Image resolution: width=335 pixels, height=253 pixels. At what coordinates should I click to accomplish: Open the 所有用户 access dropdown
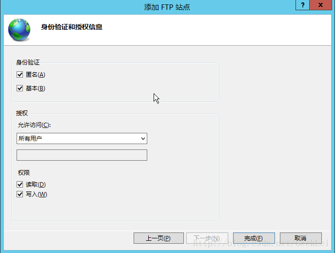click(x=81, y=139)
